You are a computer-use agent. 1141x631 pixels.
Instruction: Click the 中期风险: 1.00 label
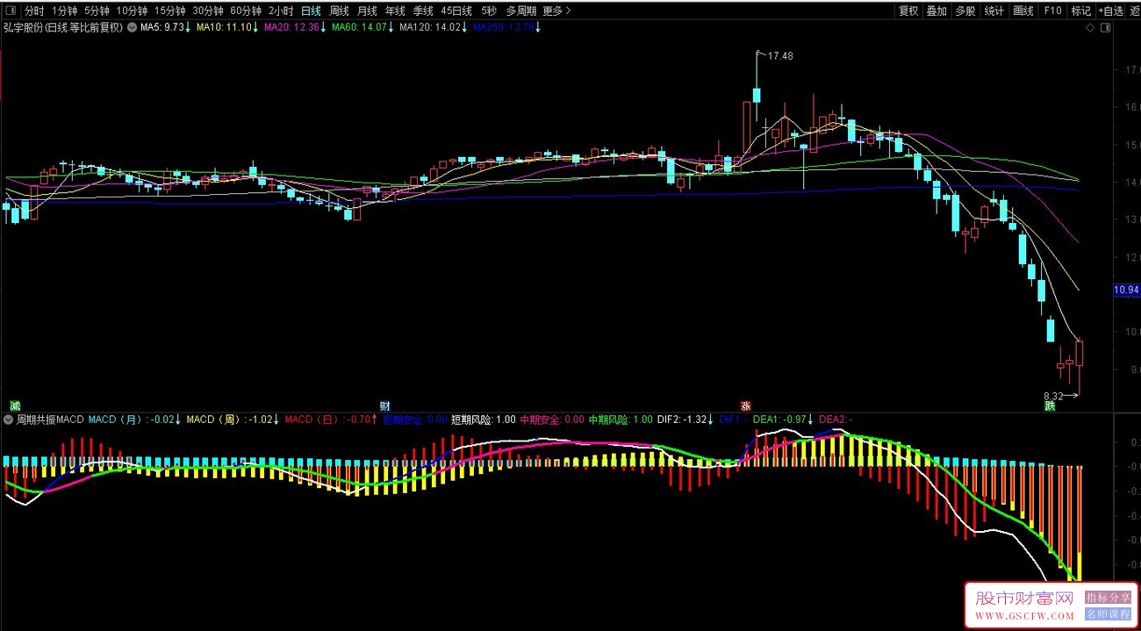coord(621,419)
